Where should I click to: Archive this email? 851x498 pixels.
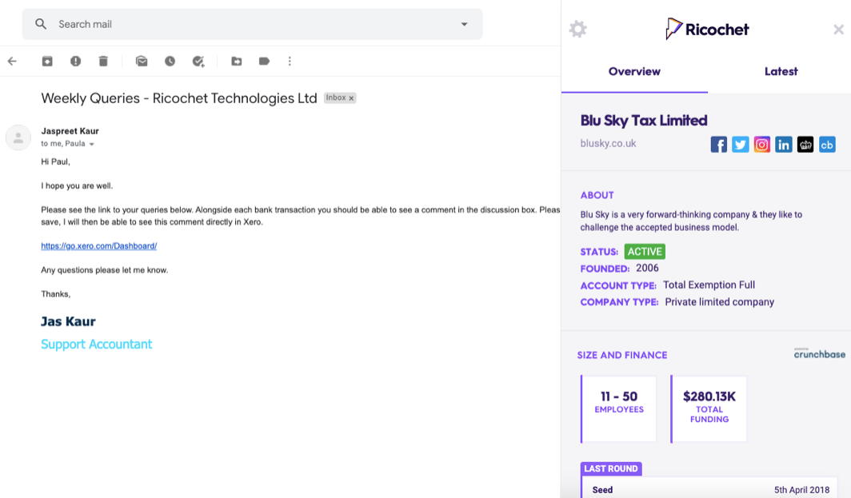pyautogui.click(x=47, y=62)
